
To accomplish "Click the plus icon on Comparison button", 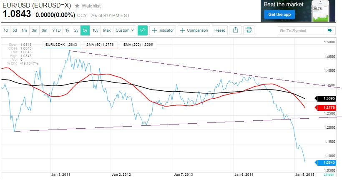I will (183, 30).
